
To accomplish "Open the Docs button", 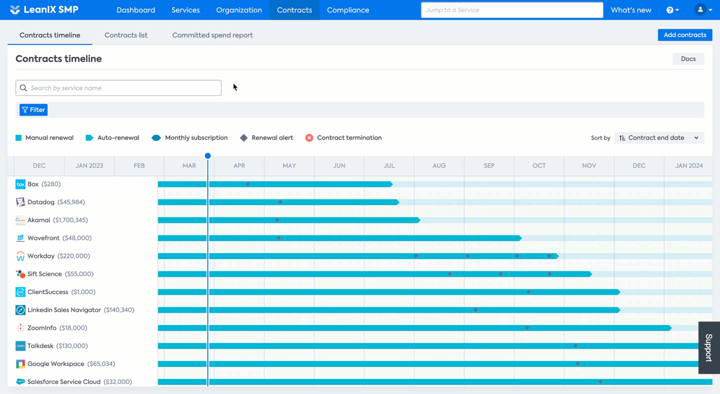I will click(x=688, y=59).
